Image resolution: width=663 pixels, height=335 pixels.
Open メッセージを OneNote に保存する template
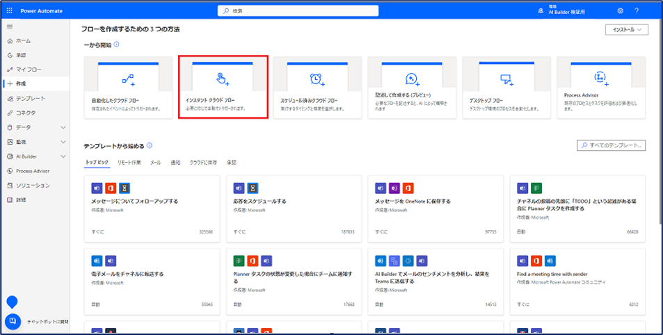point(436,209)
